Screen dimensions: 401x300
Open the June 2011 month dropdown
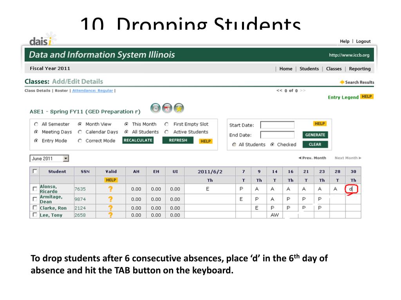49,159
